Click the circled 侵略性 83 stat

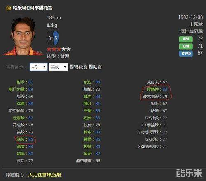[x=157, y=89]
